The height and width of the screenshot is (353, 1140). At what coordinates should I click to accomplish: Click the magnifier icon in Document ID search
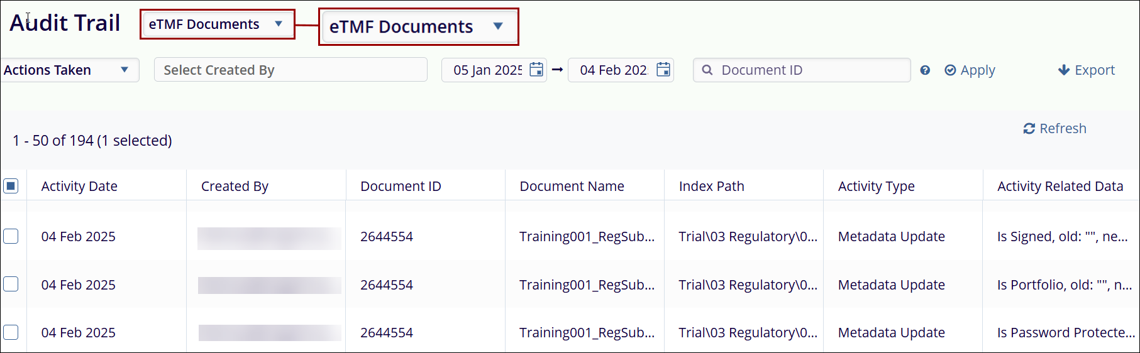point(707,70)
